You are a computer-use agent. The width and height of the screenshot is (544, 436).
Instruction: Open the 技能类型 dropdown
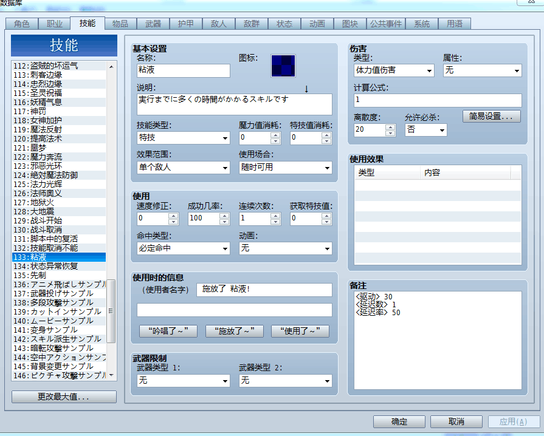(x=183, y=138)
